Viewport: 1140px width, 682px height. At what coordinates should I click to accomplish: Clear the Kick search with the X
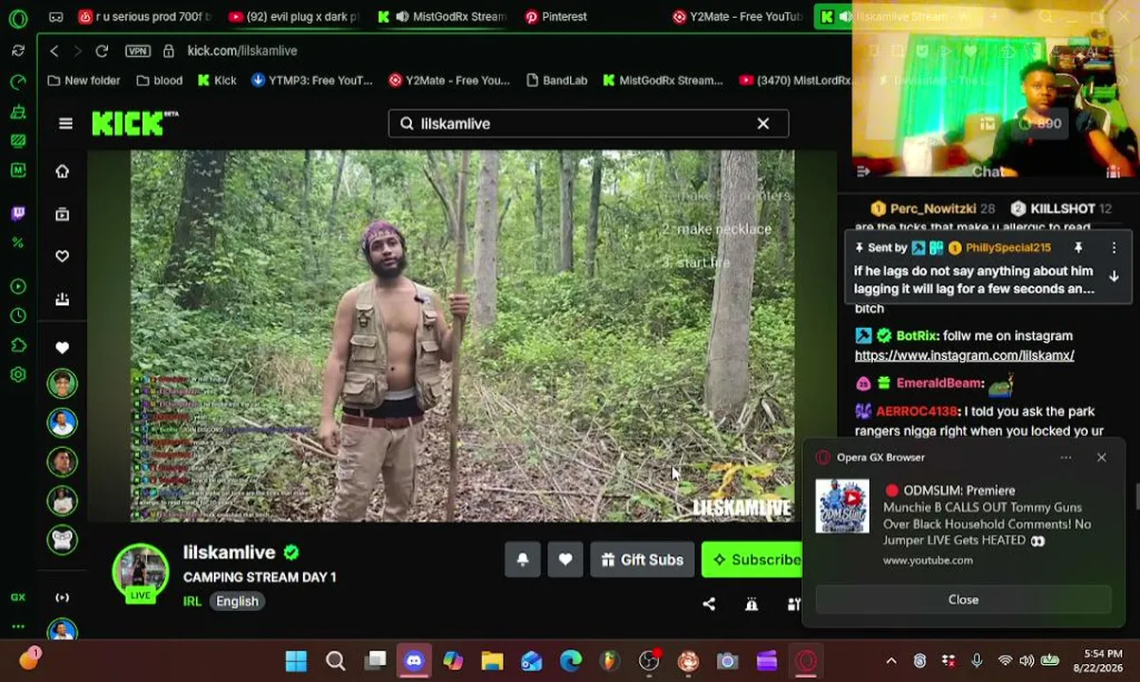point(763,123)
